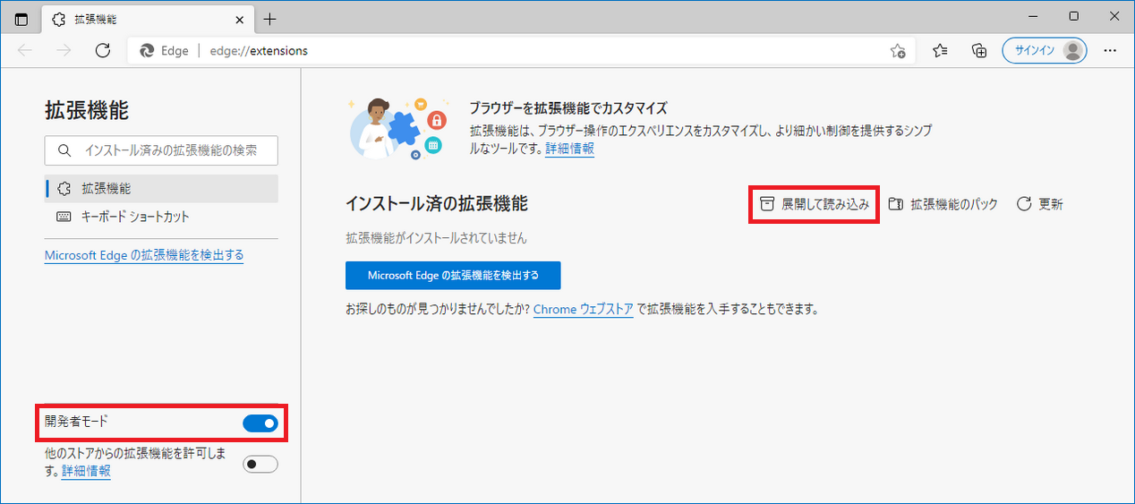Click the magnifier icon in the search box

tap(64, 150)
